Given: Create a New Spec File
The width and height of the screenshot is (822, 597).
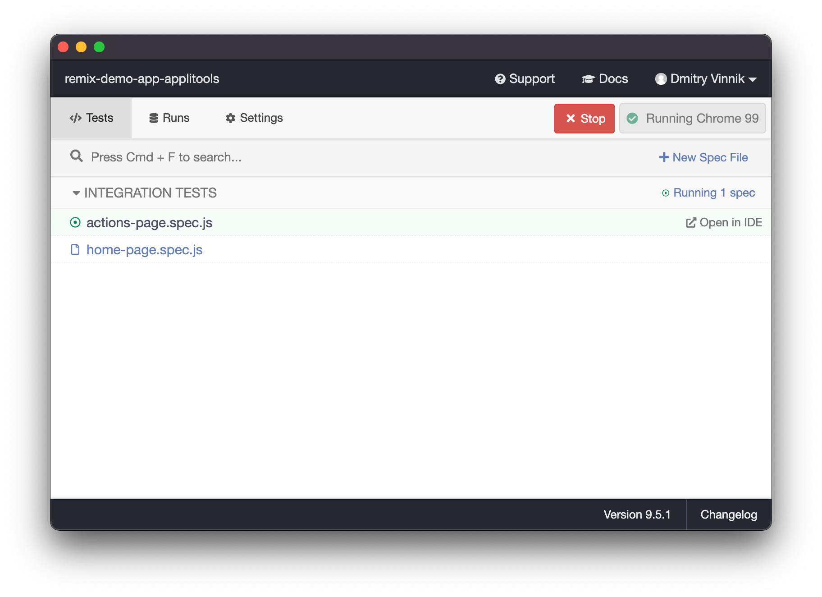Looking at the screenshot, I should click(703, 157).
